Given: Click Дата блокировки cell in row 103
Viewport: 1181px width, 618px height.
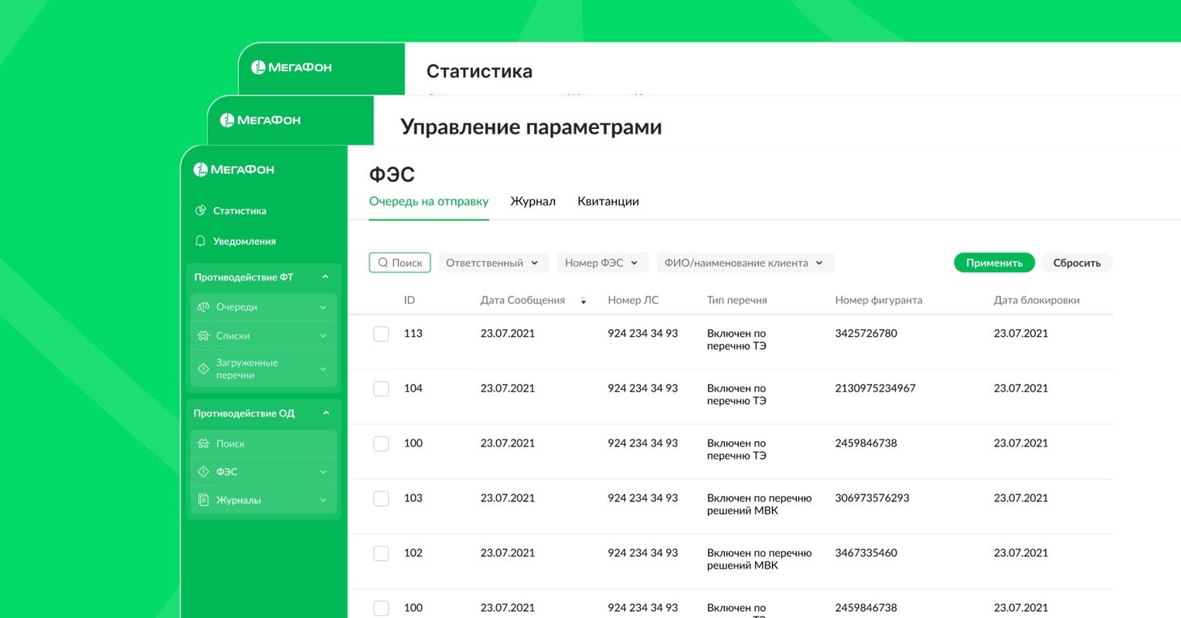Looking at the screenshot, I should tap(1021, 498).
